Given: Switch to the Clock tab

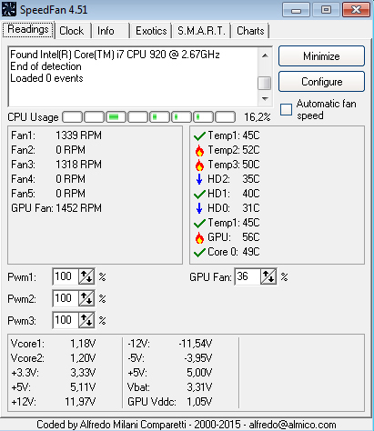Looking at the screenshot, I should click(x=72, y=31).
